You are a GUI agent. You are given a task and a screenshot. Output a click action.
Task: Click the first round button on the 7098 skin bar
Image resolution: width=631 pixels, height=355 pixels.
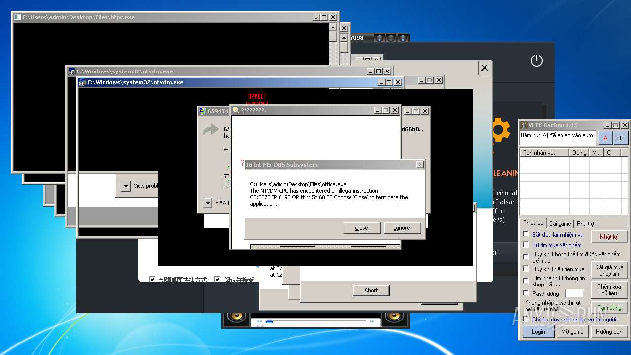pyautogui.click(x=379, y=38)
